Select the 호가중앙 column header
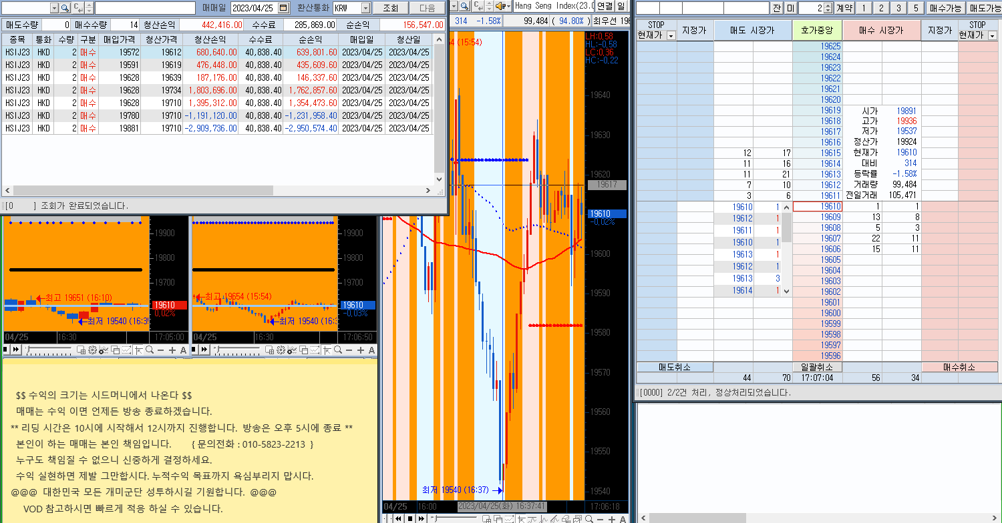Viewport: 1002px width, 523px height. click(x=816, y=31)
